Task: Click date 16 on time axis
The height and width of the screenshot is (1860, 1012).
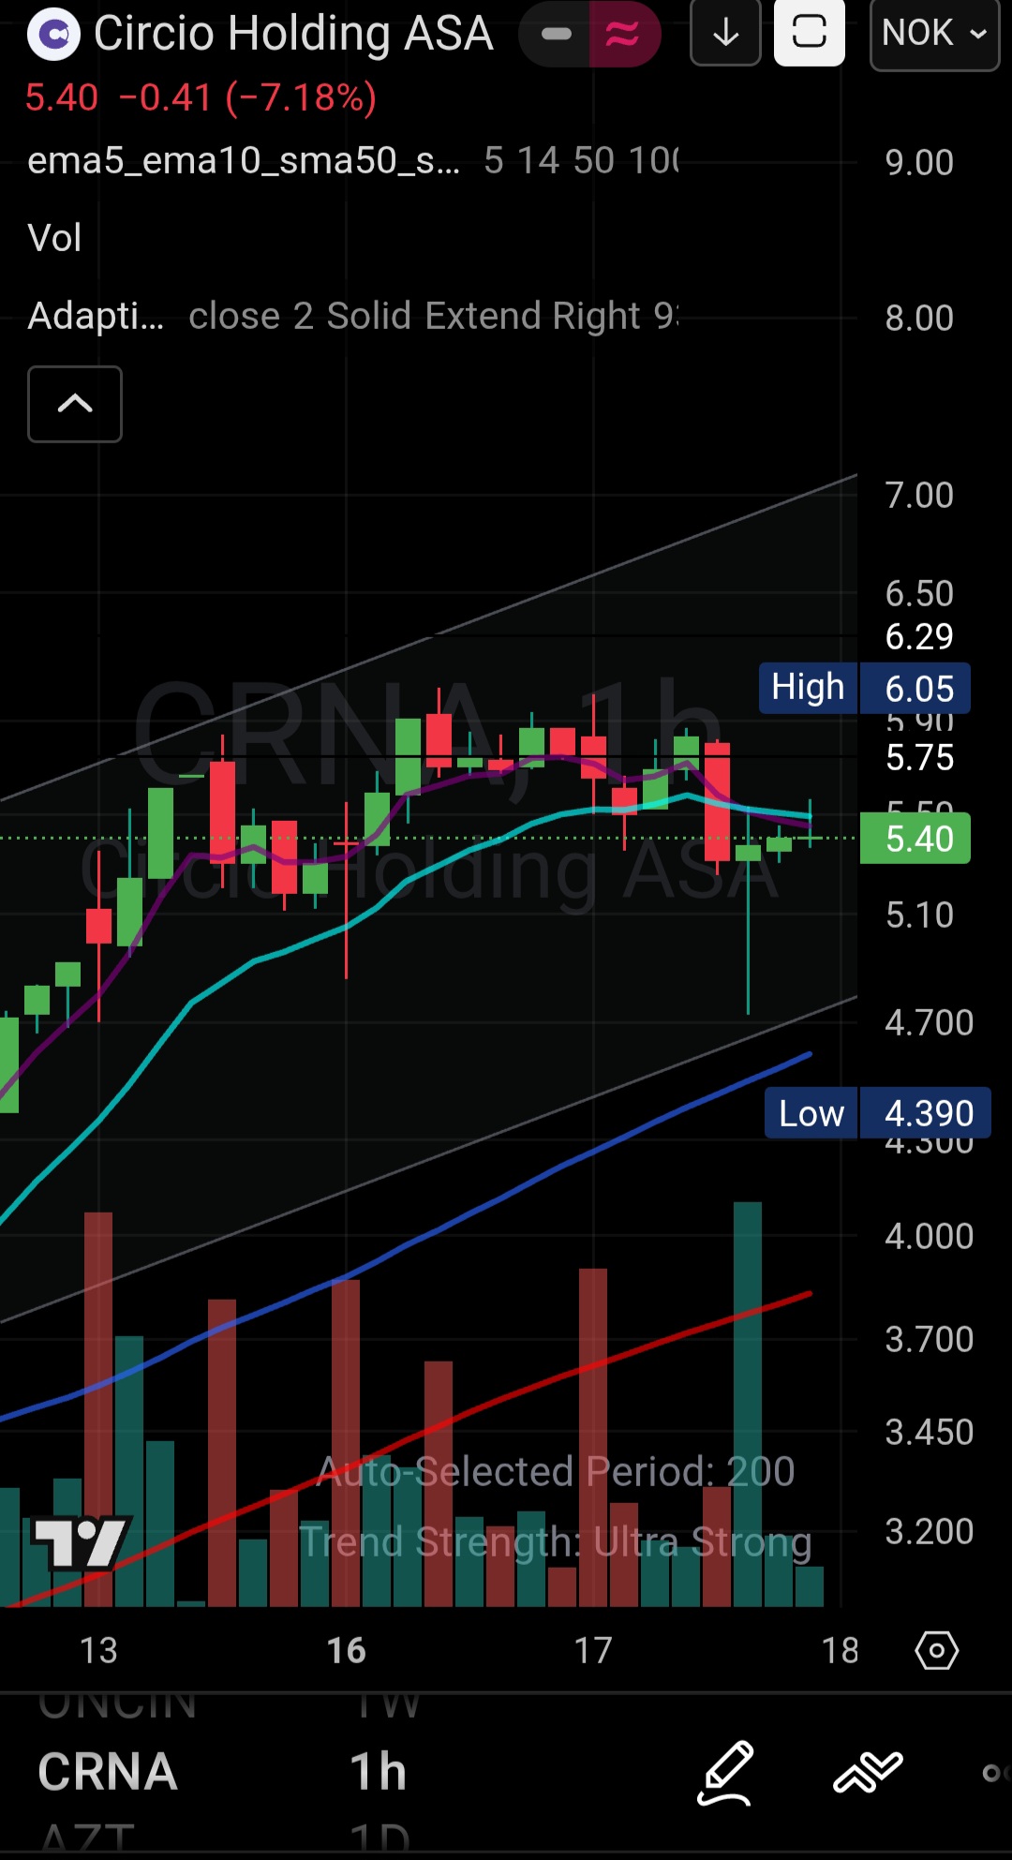Action: (346, 1650)
